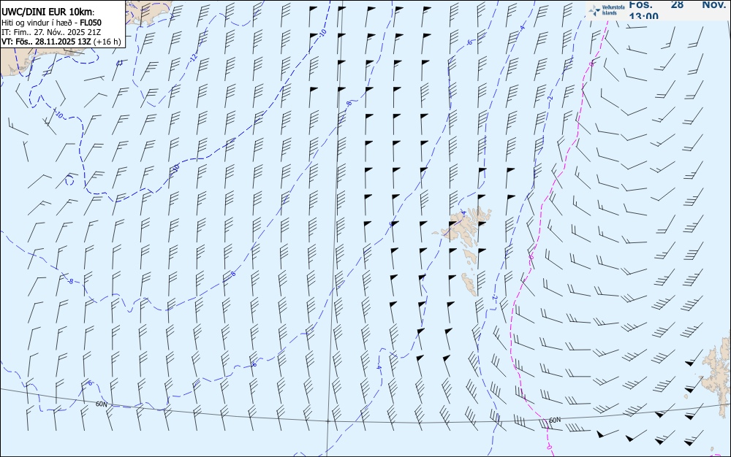Select the 'UWC/DINI EUR 10km' title text
The image size is (731, 457).
pyautogui.click(x=48, y=12)
